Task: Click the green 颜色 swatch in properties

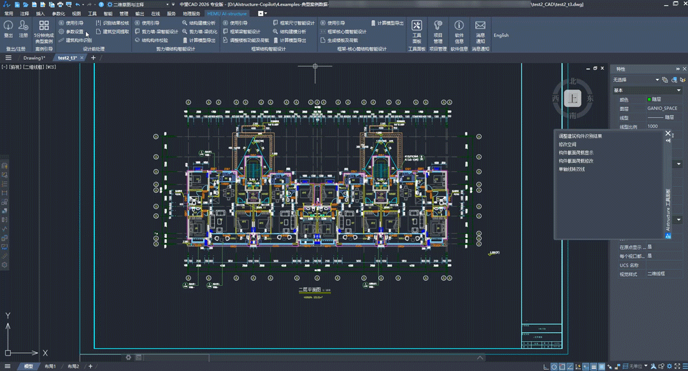Action: point(649,100)
